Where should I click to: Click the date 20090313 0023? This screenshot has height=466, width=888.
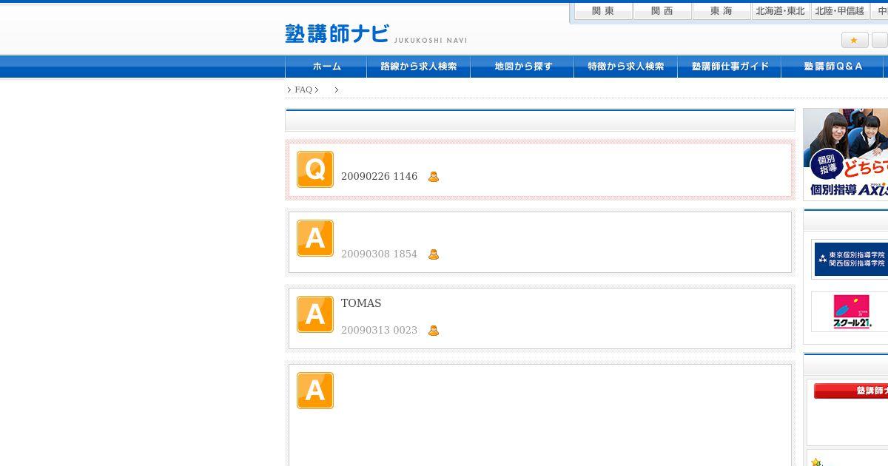pos(379,331)
